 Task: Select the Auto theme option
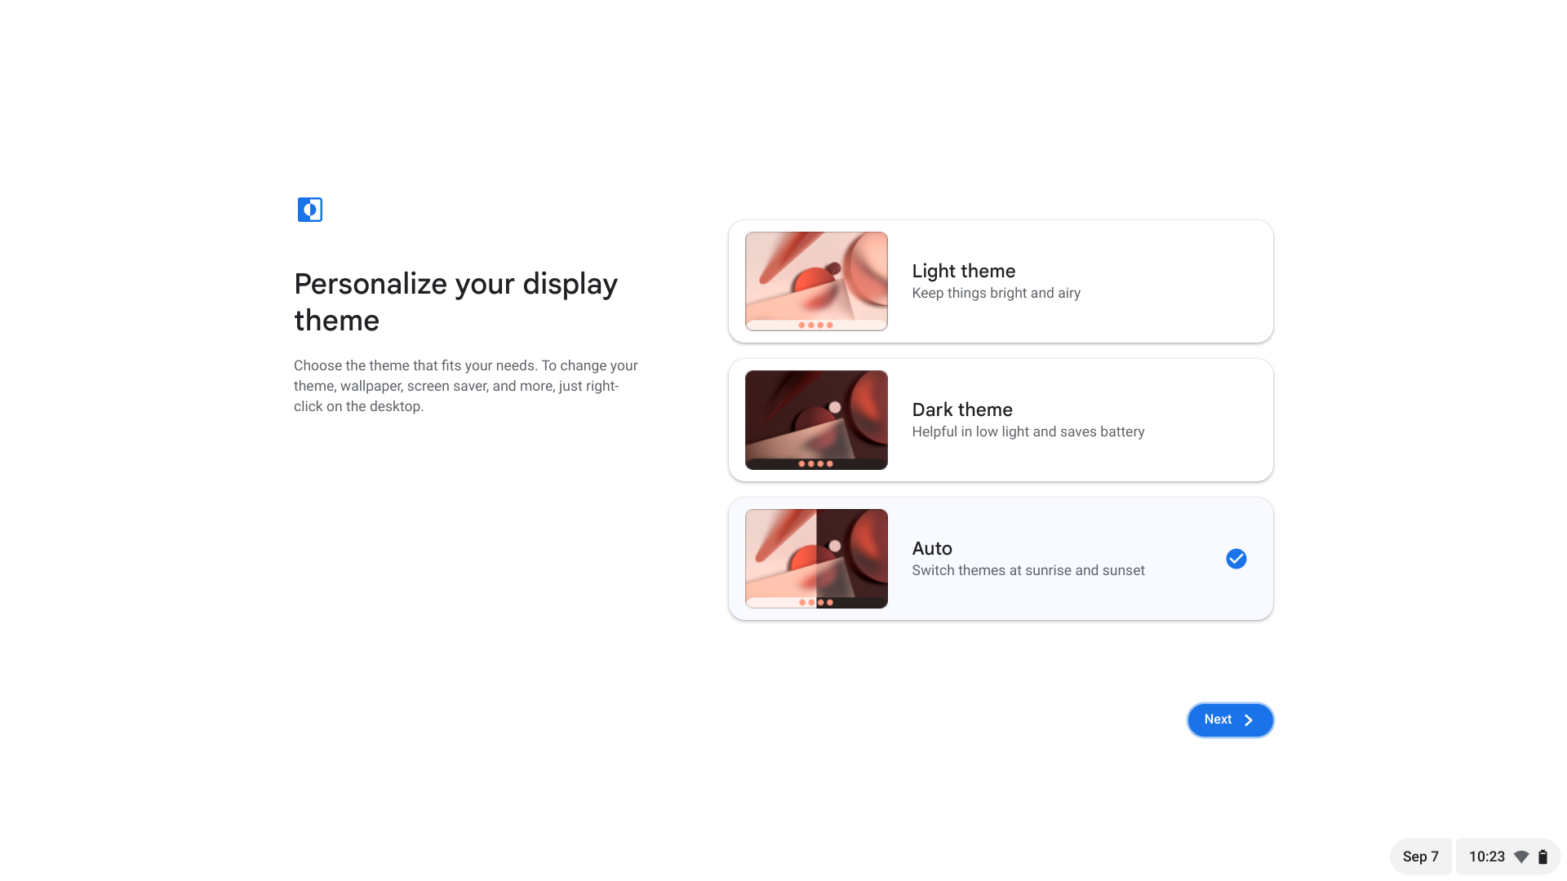coord(1000,559)
